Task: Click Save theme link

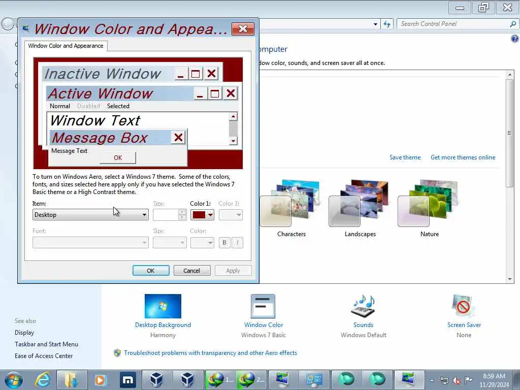Action: pos(405,157)
